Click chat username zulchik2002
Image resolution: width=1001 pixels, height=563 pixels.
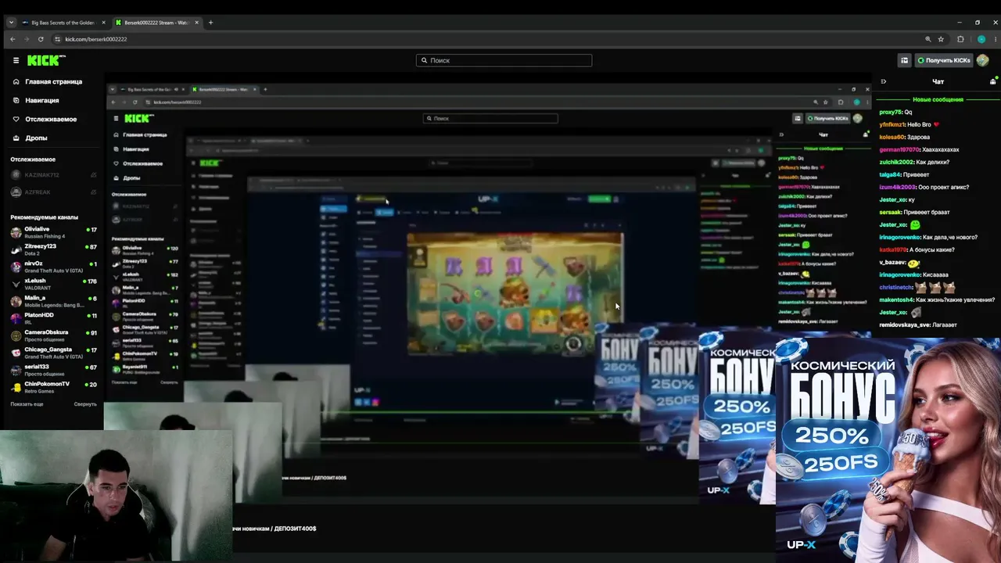click(897, 162)
